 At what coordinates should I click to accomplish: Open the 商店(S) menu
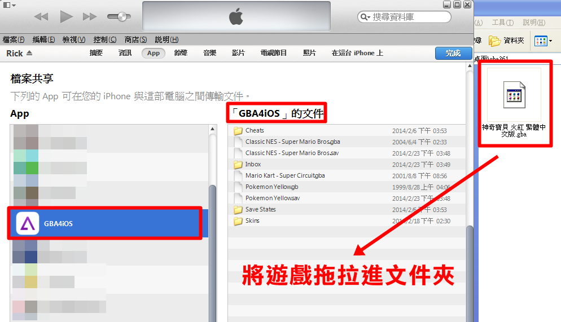135,39
